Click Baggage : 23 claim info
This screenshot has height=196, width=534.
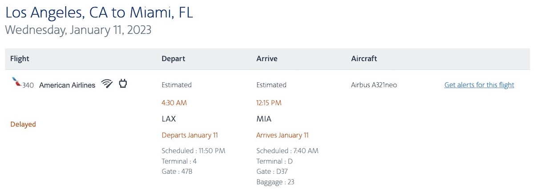(275, 182)
